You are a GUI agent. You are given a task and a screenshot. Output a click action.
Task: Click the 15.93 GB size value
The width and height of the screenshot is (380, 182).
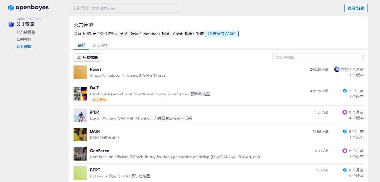[321, 151]
